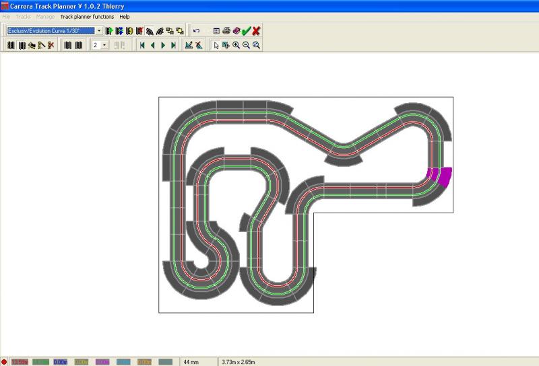
Task: Jump to last track piece
Action: pos(174,45)
